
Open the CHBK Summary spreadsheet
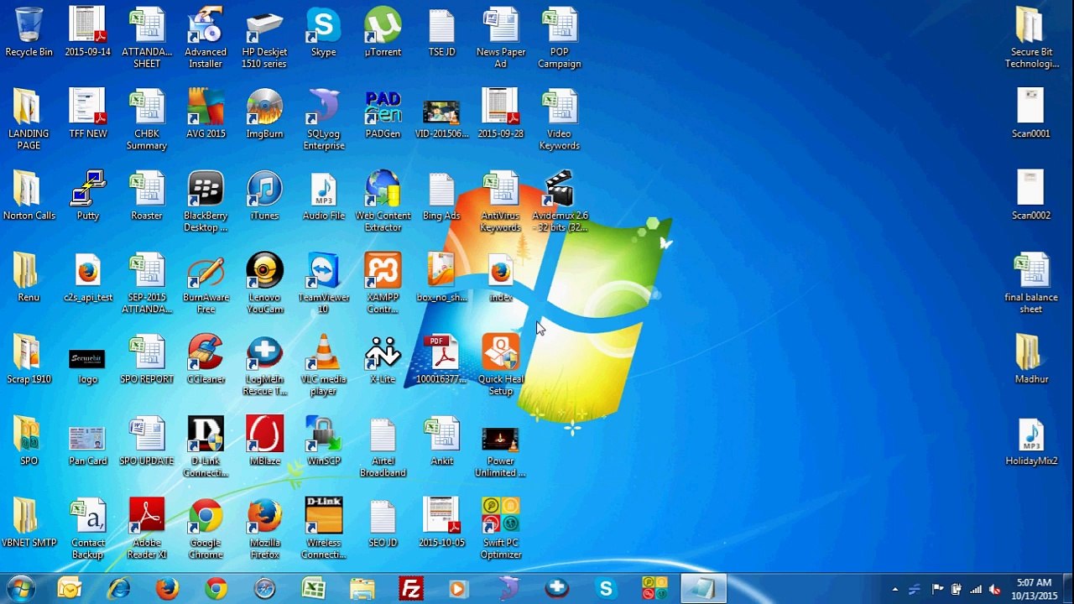point(147,119)
